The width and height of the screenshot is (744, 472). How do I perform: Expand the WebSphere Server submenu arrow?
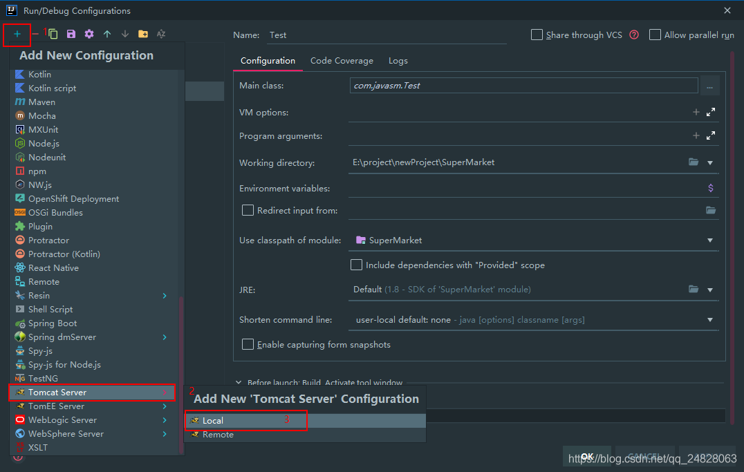165,433
